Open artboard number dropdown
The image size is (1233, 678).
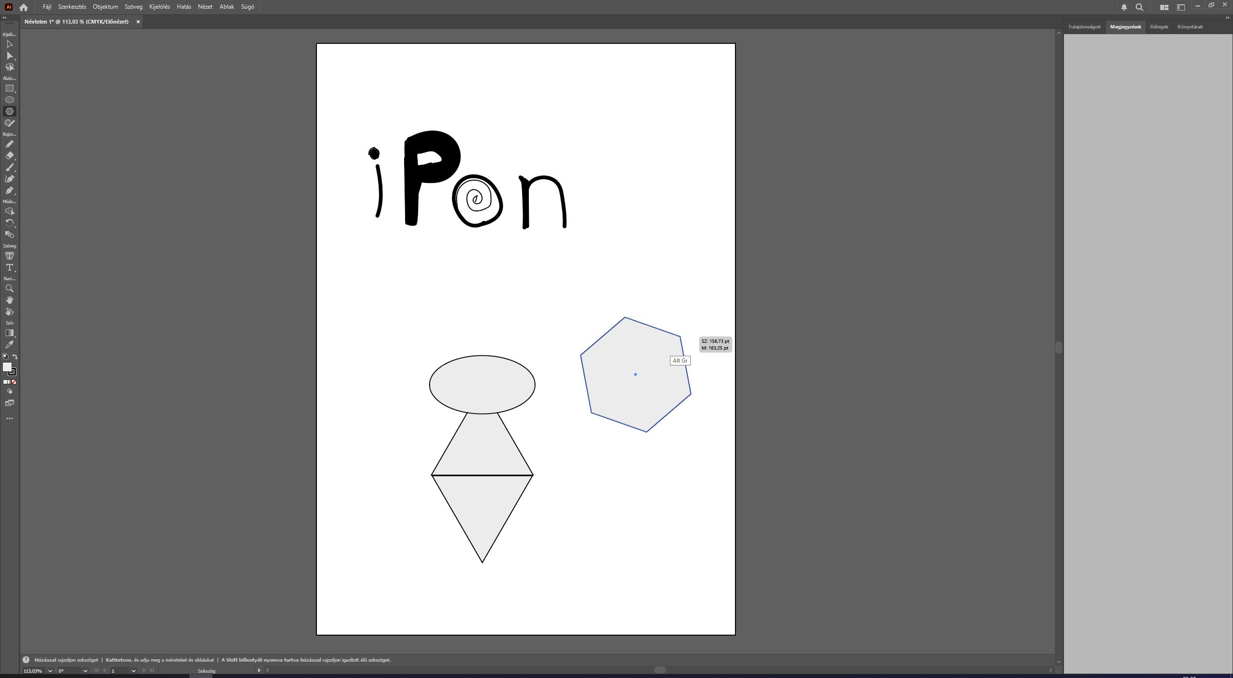133,670
